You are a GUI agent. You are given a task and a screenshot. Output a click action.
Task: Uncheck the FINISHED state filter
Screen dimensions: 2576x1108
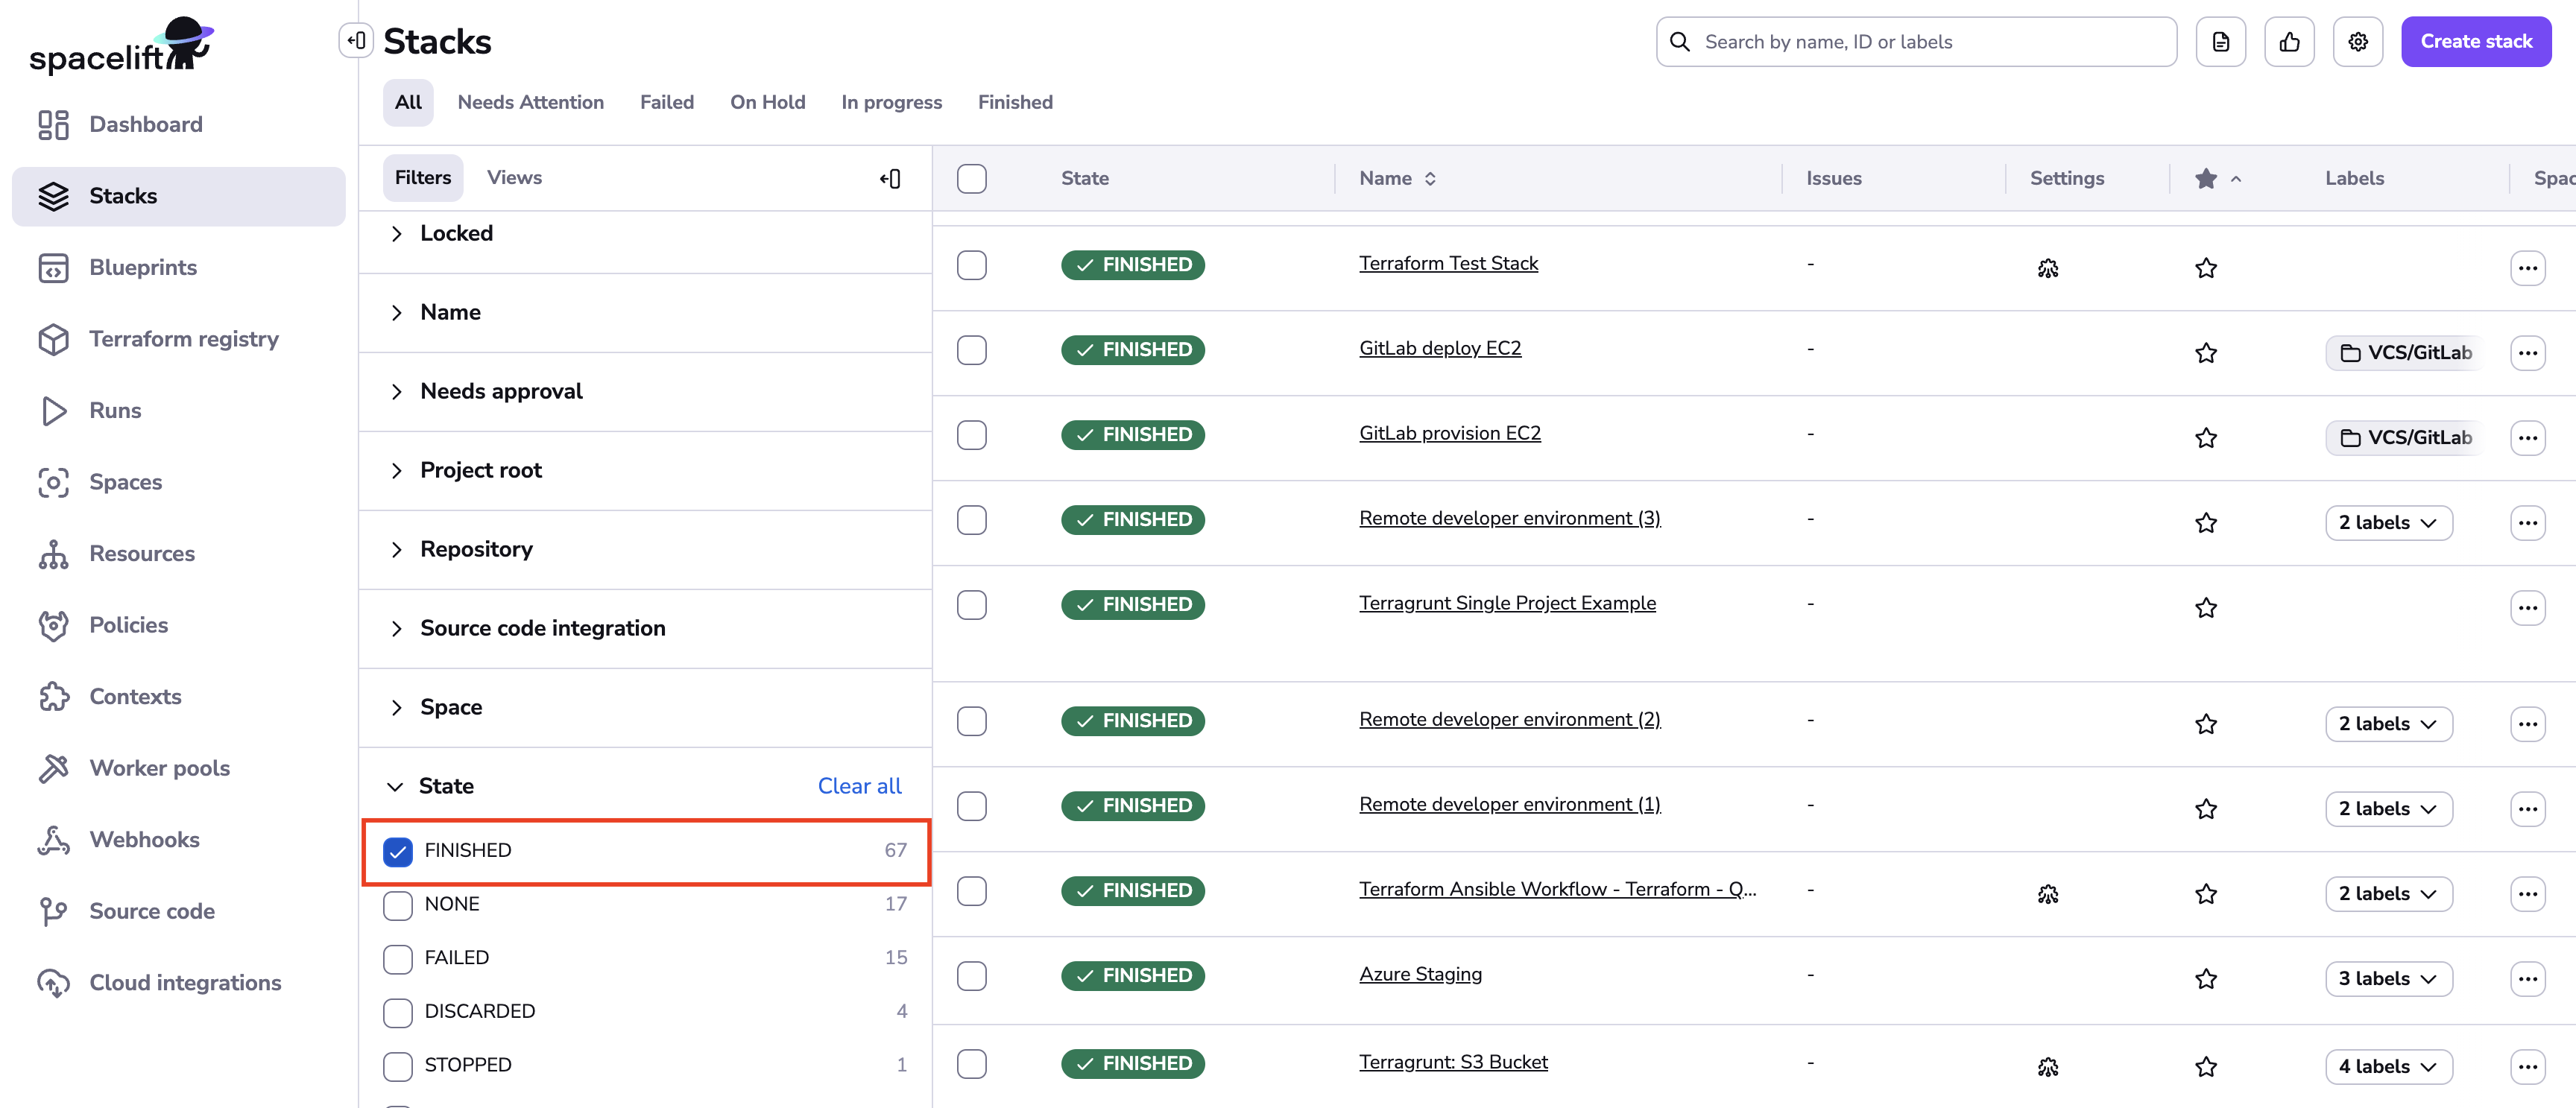pyautogui.click(x=398, y=850)
